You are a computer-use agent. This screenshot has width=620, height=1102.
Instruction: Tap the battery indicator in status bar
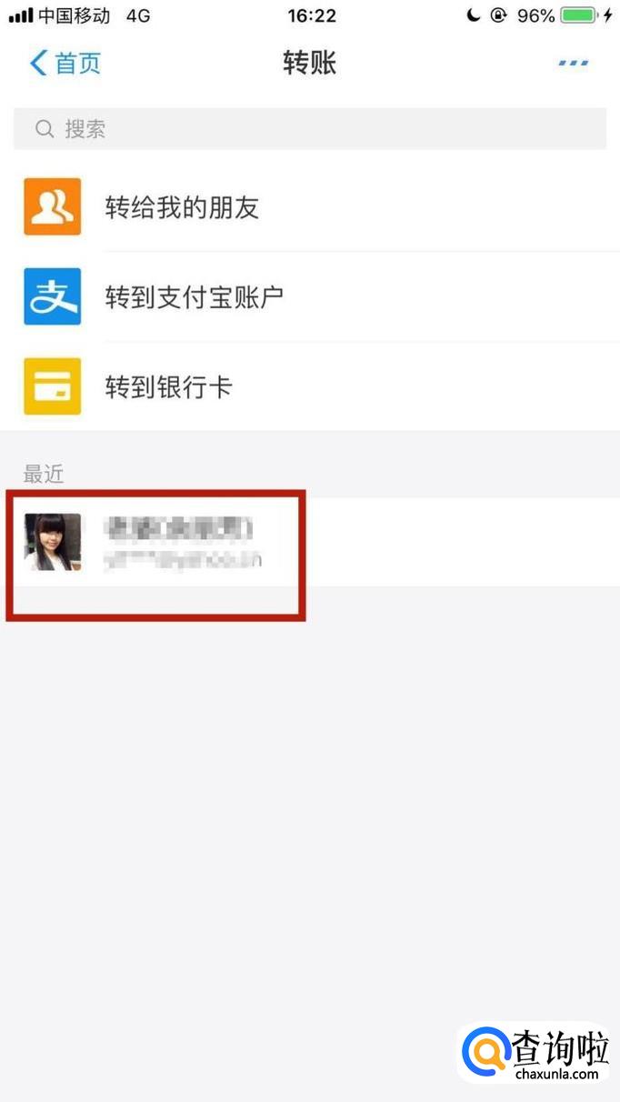point(581,15)
